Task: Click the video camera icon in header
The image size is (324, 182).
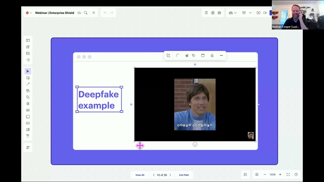Action: pyautogui.click(x=265, y=13)
